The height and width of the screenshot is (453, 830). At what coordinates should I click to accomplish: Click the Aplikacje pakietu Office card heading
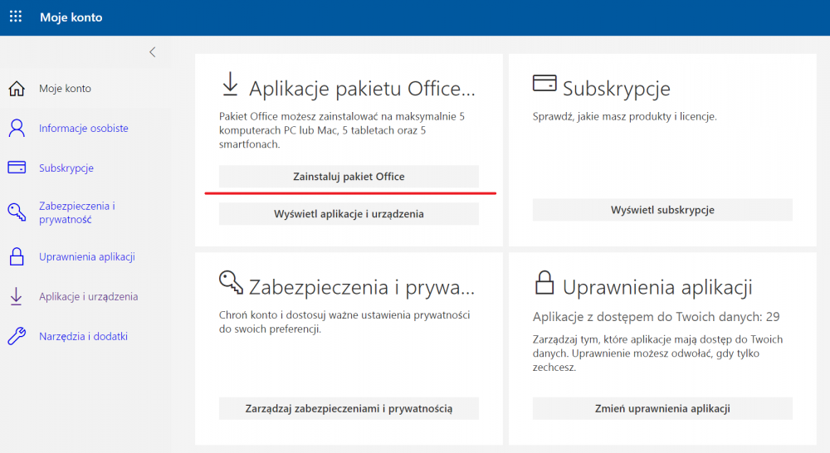tap(362, 88)
